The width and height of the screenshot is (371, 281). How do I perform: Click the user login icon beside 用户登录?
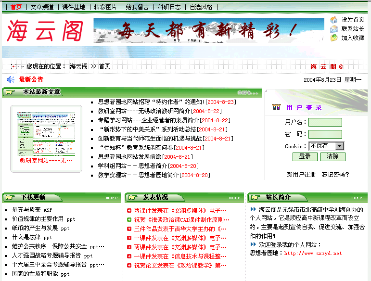pos(276,107)
